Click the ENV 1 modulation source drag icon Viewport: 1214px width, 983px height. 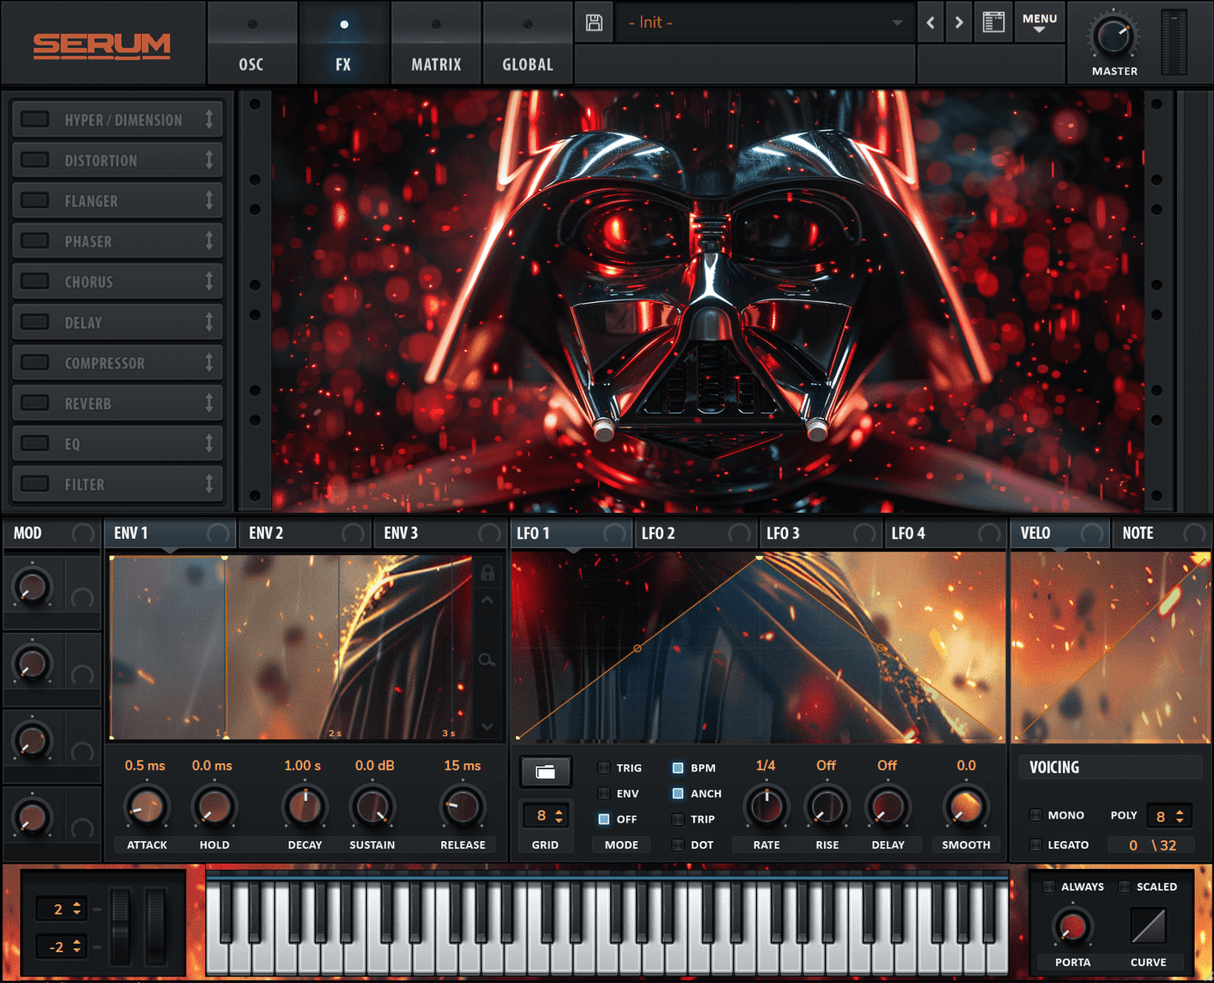[x=218, y=533]
